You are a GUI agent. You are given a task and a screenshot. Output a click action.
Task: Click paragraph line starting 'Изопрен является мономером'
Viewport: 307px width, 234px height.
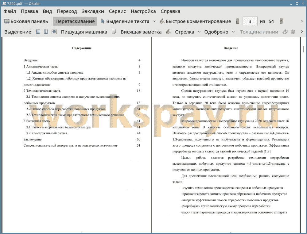click(x=235, y=60)
